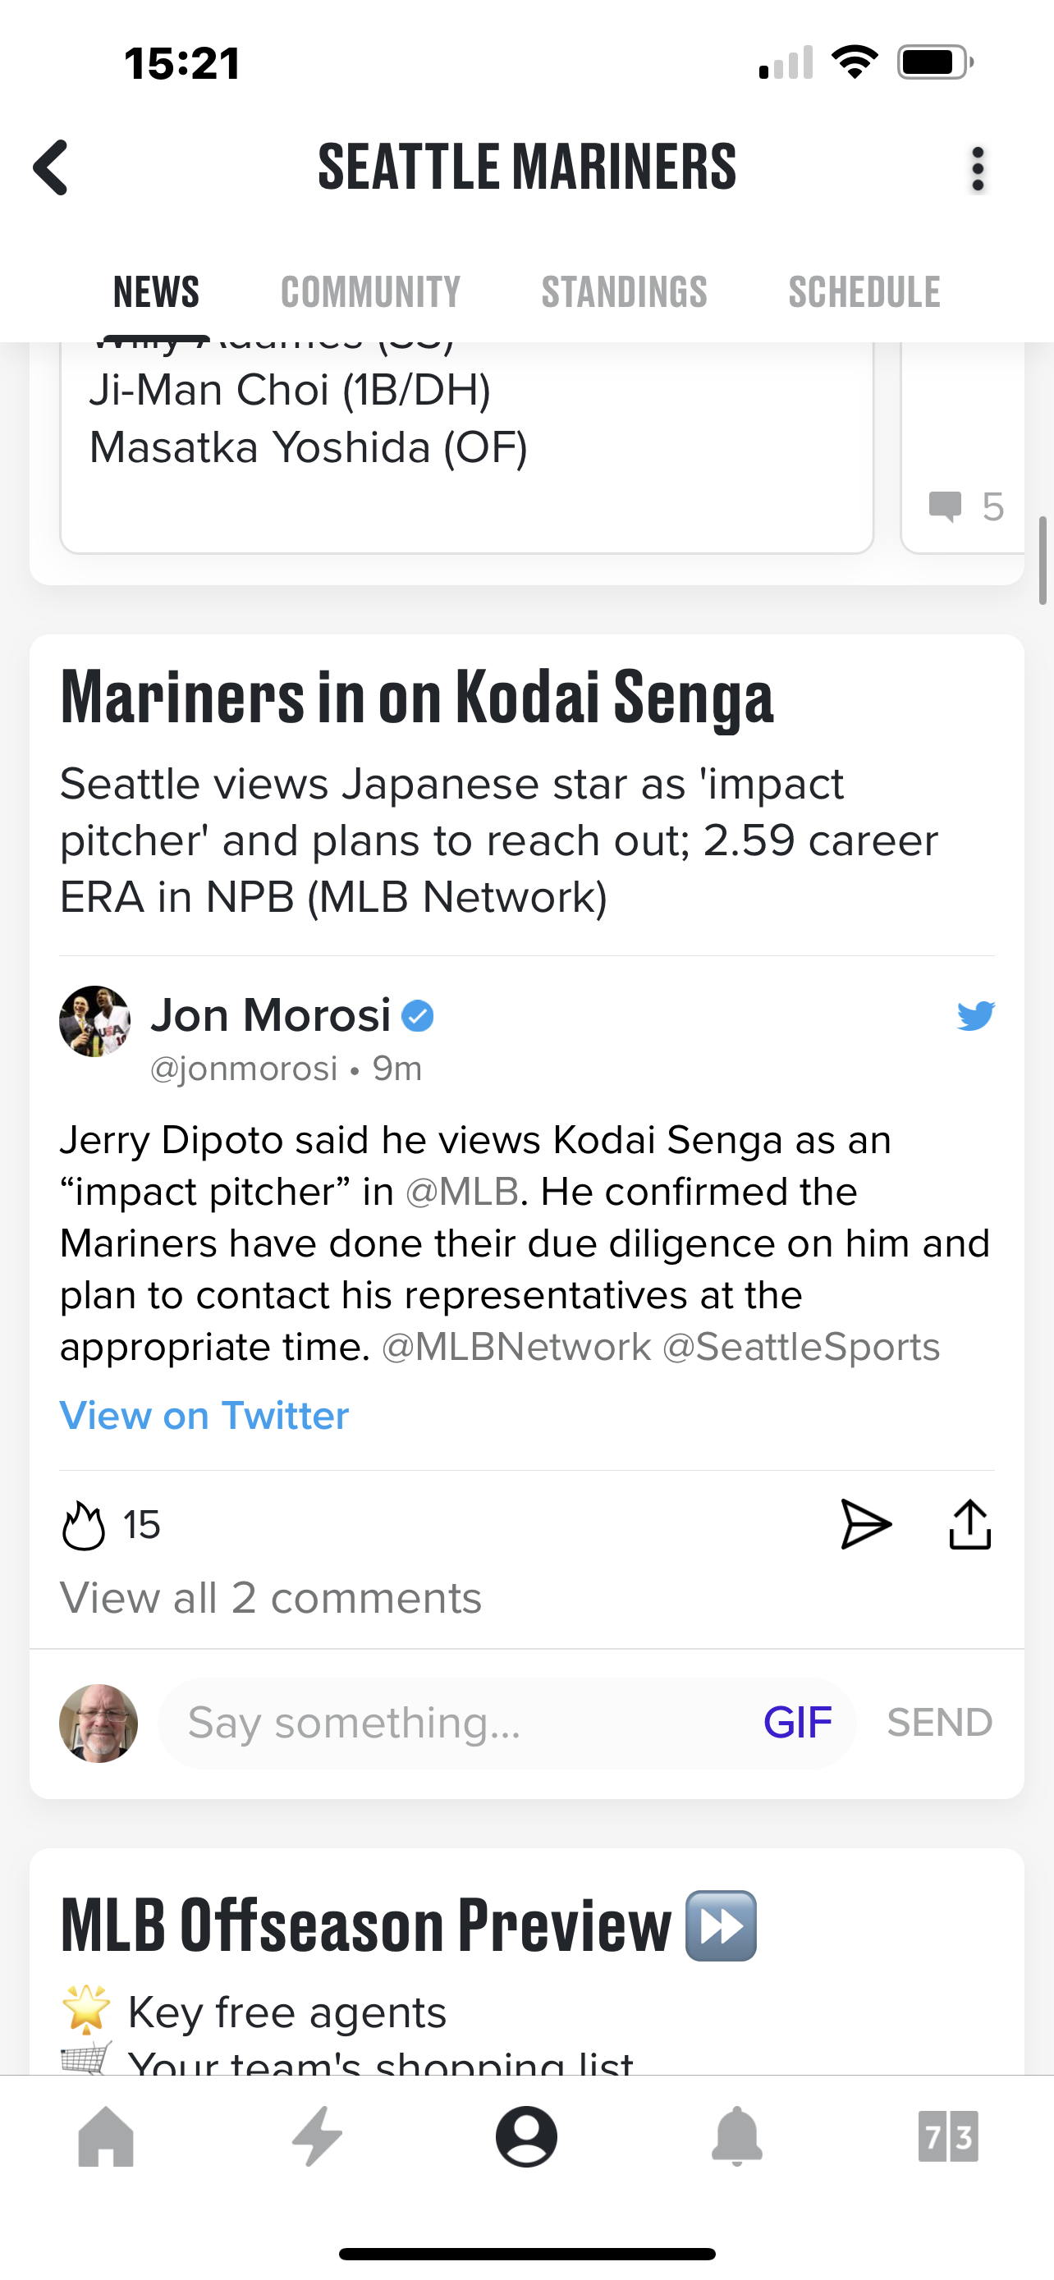Viewport: 1054px width, 2280px height.
Task: Tap Jon Morosi's profile picture
Action: tap(94, 1020)
